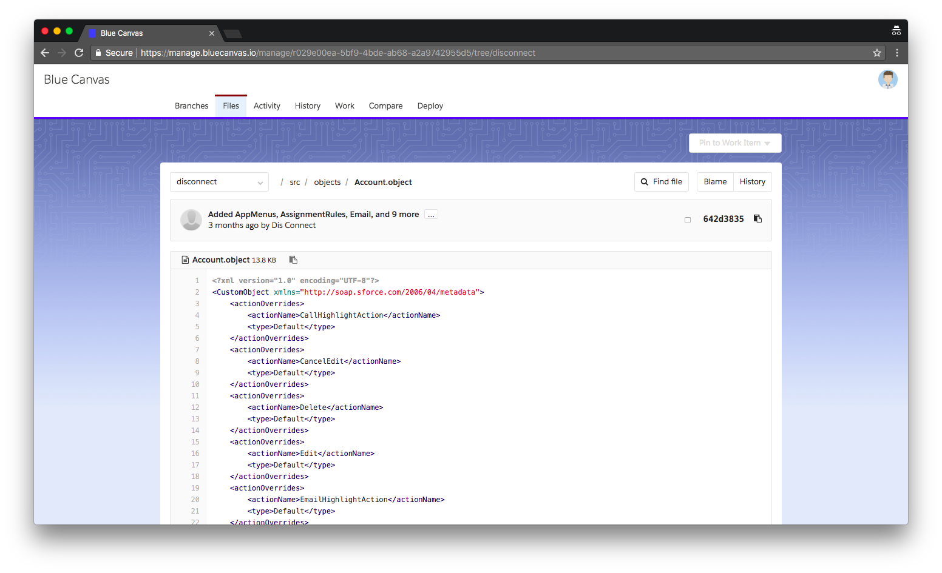Click the 'CancelEdit' actionName line
Image resolution: width=942 pixels, height=573 pixels.
pyautogui.click(x=324, y=361)
